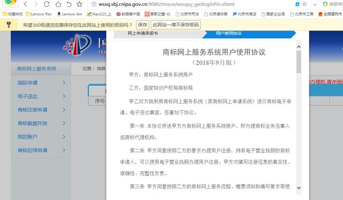This screenshot has width=343, height=200.
Task: Open the address bar dropdown arrow
Action: 315,4
